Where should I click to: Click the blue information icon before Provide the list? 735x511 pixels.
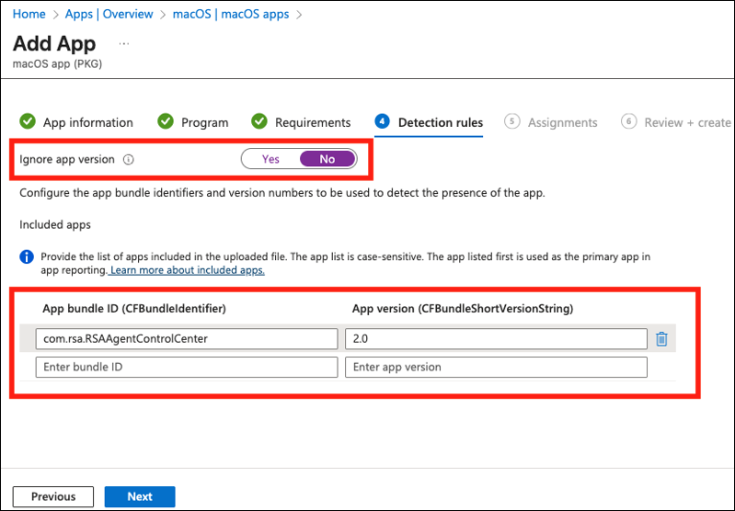pos(27,256)
